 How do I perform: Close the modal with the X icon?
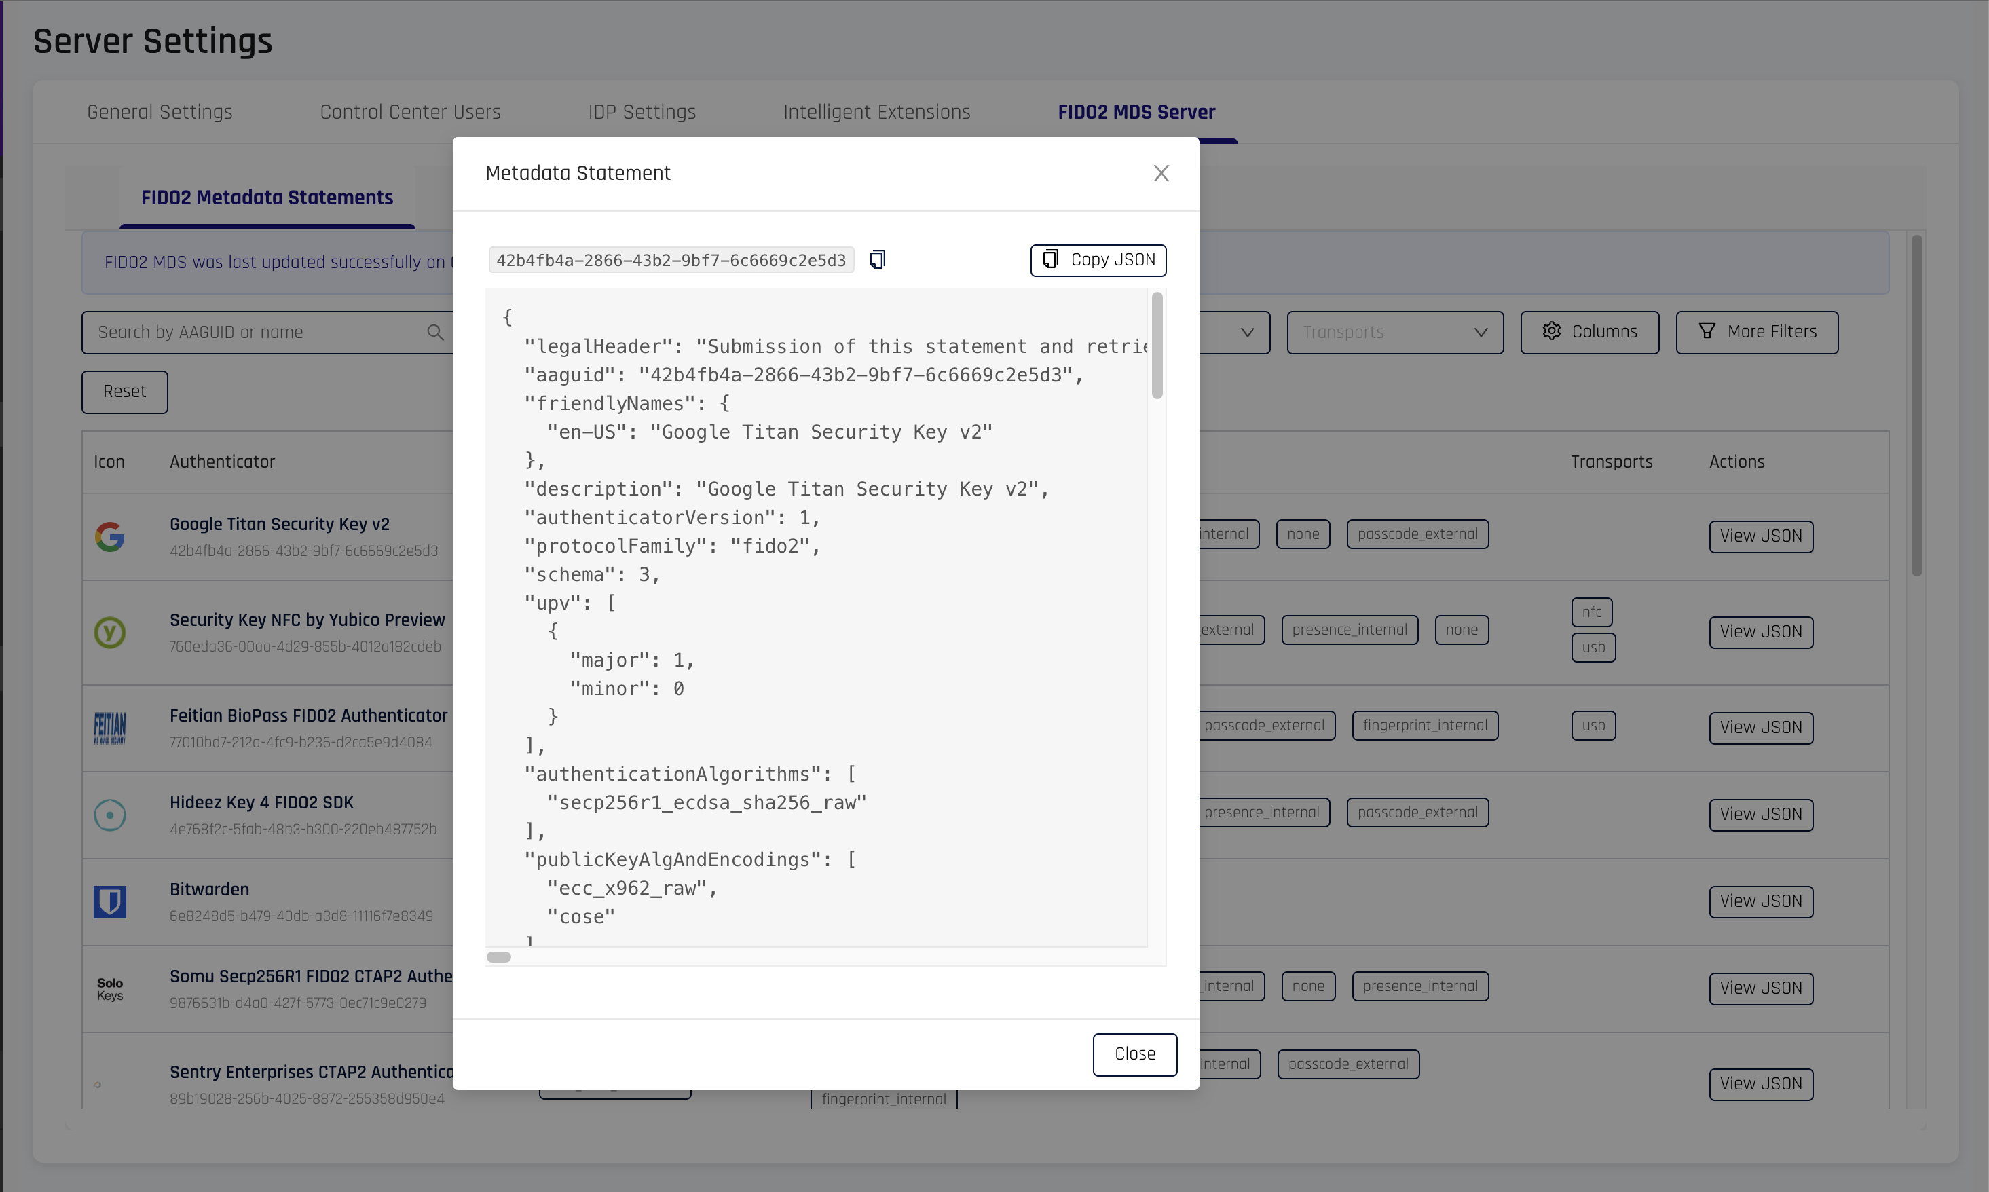[x=1160, y=174]
